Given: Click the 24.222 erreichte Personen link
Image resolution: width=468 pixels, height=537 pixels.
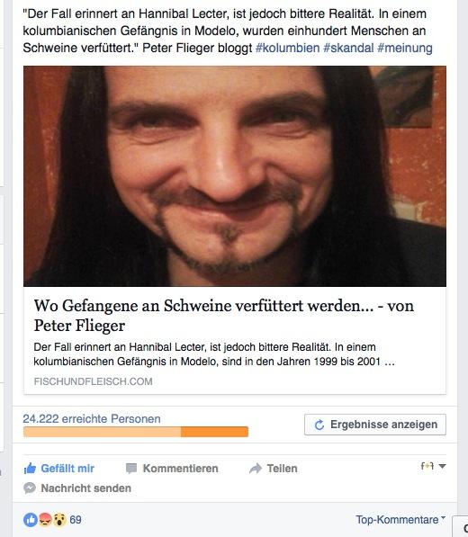Looking at the screenshot, I should tap(92, 418).
